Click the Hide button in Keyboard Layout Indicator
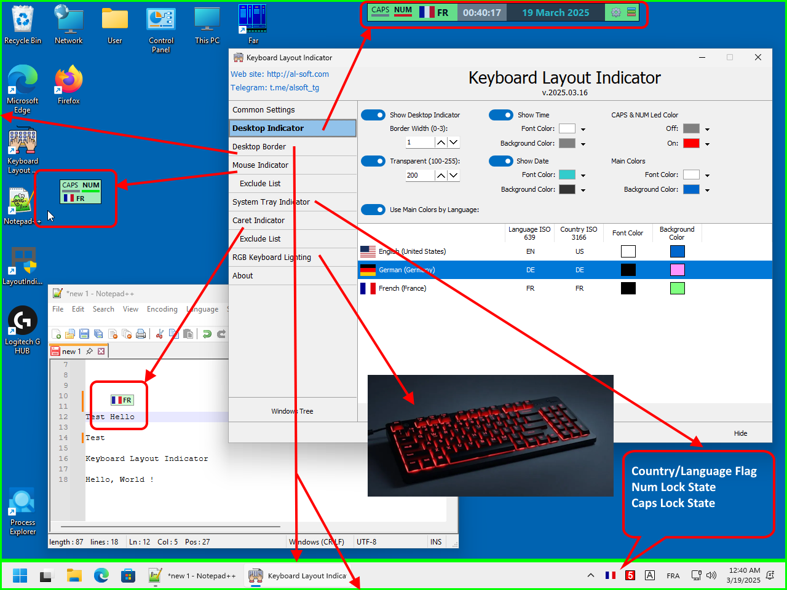Screen dimensions: 787x590 (x=740, y=433)
